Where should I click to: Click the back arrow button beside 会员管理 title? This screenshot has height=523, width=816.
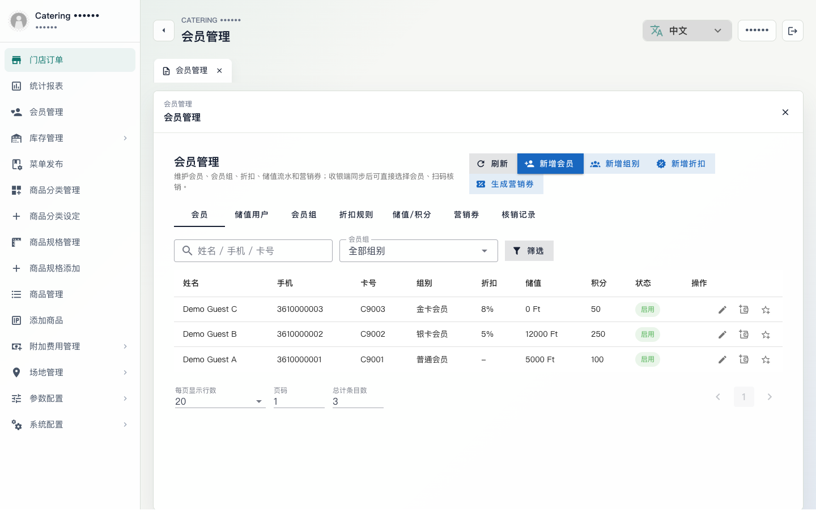(164, 31)
